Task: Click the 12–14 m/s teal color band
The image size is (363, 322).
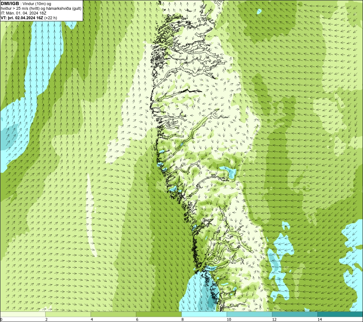Action: point(295,314)
